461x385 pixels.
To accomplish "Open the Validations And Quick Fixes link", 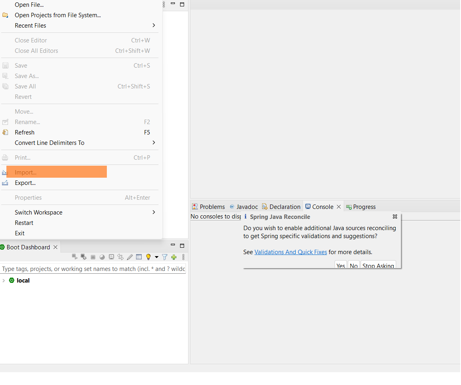I will tap(291, 252).
